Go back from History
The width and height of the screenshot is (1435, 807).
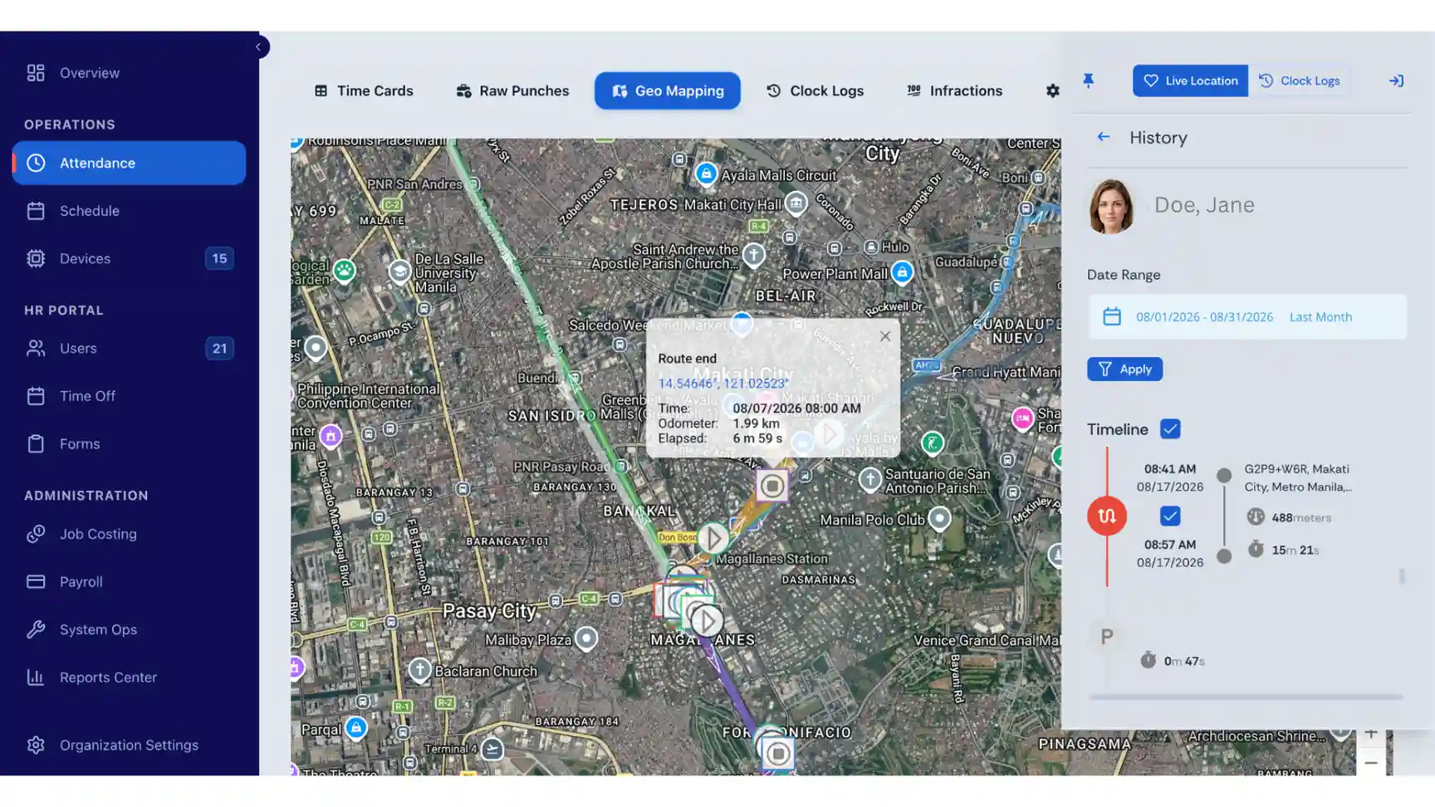[1103, 137]
